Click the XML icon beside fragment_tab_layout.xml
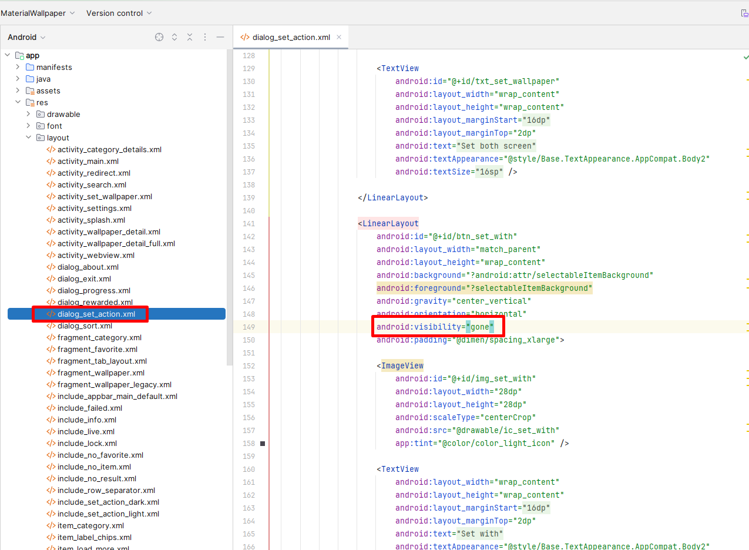Image resolution: width=749 pixels, height=550 pixels. (x=51, y=361)
